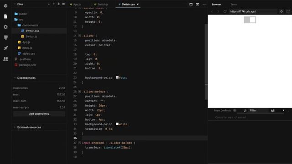This screenshot has height=164, width=292.
Task: Select the react dependency row
Action: point(39,94)
